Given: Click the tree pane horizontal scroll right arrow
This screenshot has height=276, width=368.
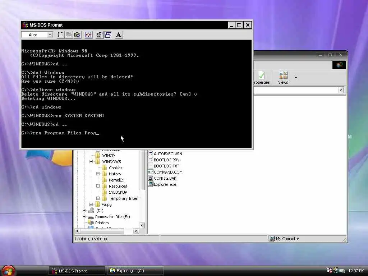Looking at the screenshot, I should click(x=136, y=231).
